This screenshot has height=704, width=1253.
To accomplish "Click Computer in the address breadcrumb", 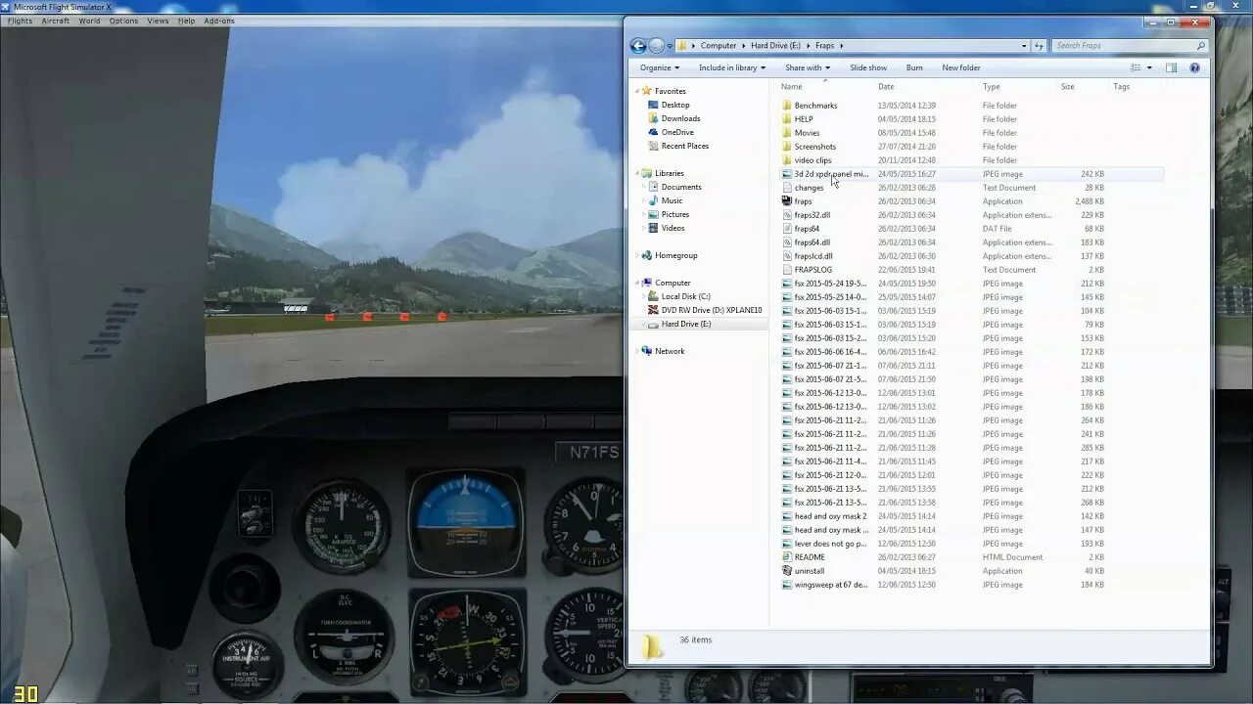I will point(719,46).
